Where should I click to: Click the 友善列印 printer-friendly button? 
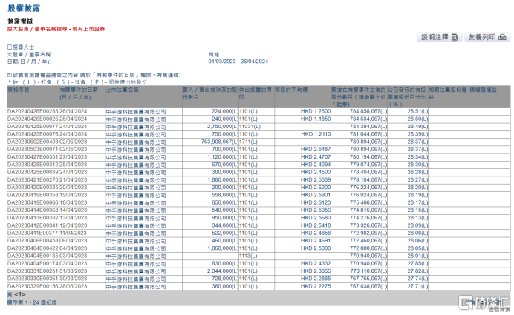pos(487,37)
